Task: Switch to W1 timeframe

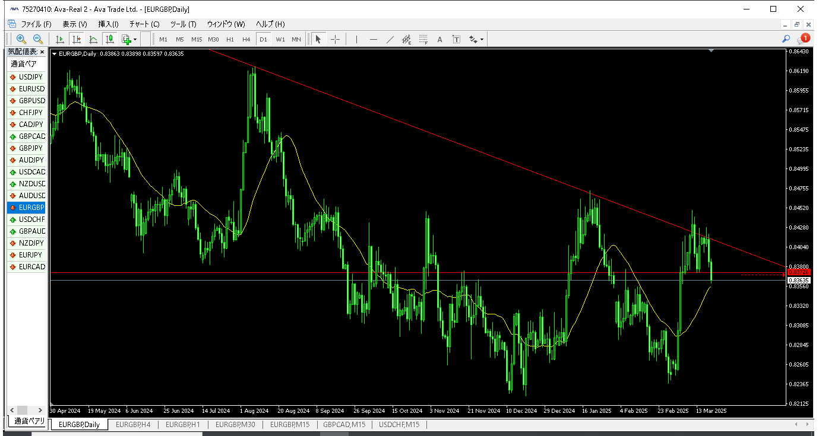Action: (280, 39)
